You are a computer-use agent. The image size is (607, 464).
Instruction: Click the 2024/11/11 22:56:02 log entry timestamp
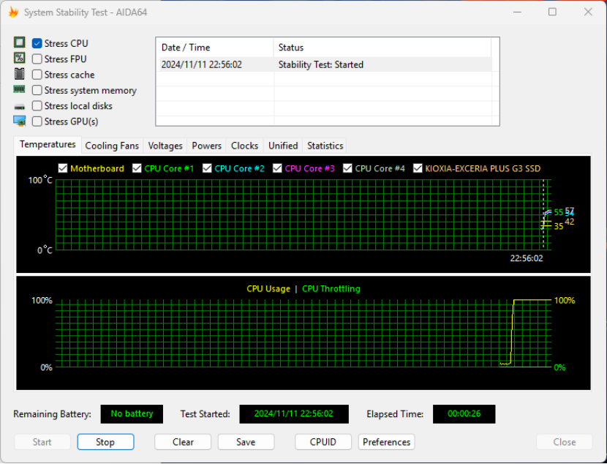(202, 64)
